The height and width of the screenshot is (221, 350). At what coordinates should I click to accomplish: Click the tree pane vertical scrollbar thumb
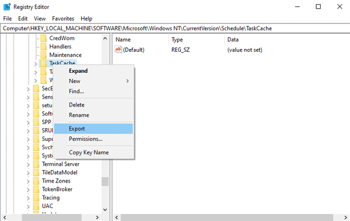(x=105, y=182)
